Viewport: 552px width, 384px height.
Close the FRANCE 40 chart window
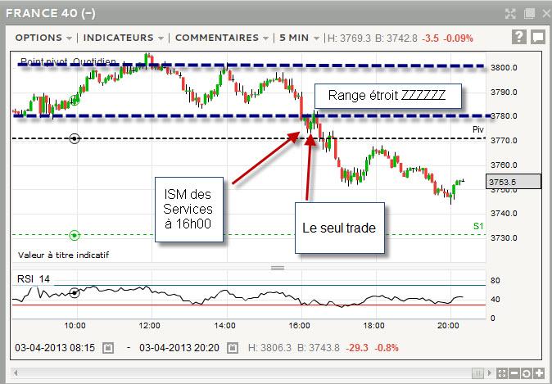pos(546,14)
